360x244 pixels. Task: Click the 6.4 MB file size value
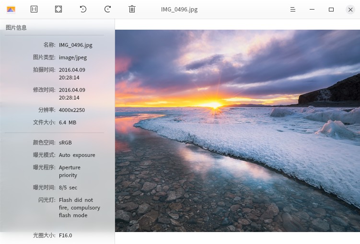pos(68,122)
